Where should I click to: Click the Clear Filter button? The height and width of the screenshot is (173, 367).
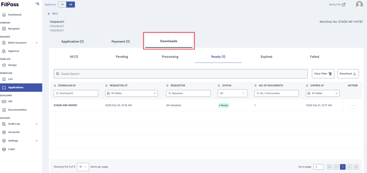(x=323, y=74)
